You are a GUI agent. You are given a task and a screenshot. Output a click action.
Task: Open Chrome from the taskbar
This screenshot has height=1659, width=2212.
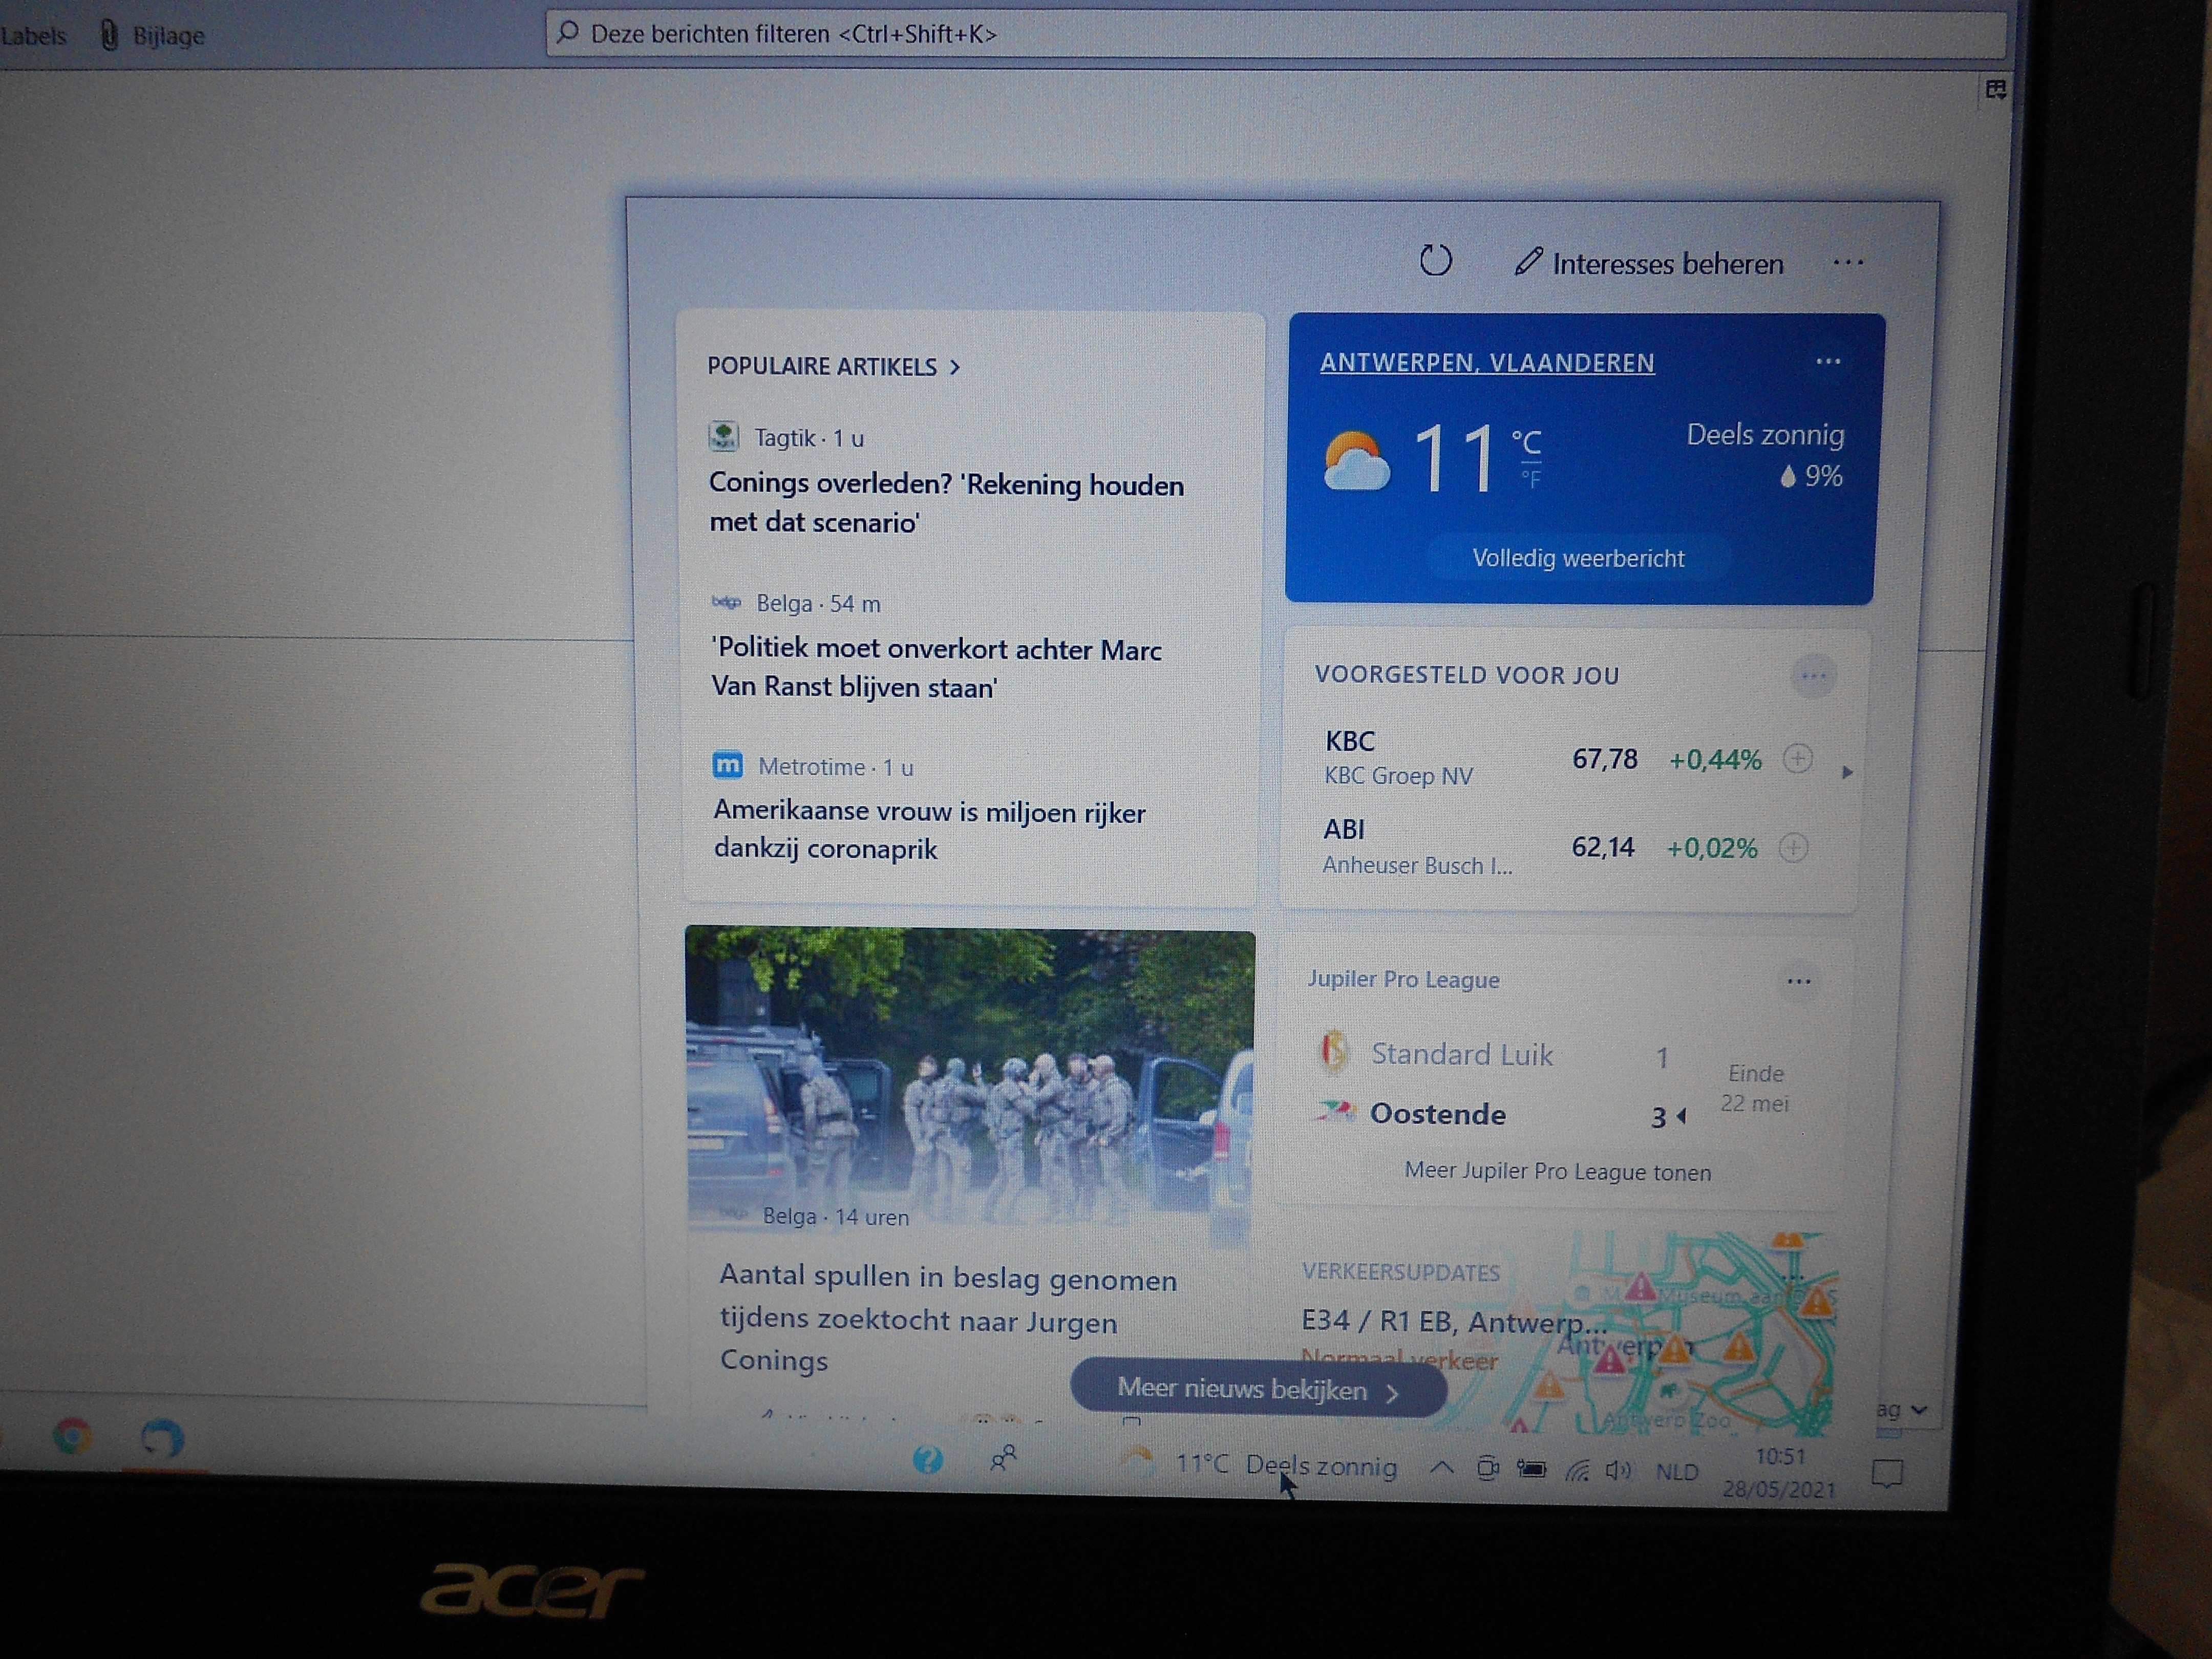[x=72, y=1437]
